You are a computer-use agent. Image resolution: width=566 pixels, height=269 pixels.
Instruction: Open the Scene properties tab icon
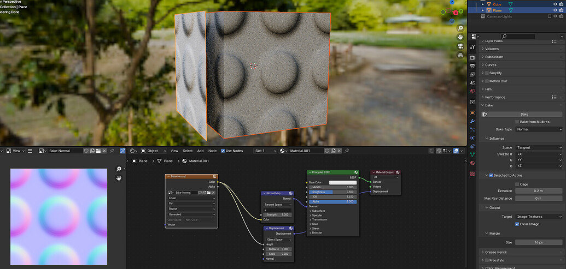pyautogui.click(x=472, y=83)
